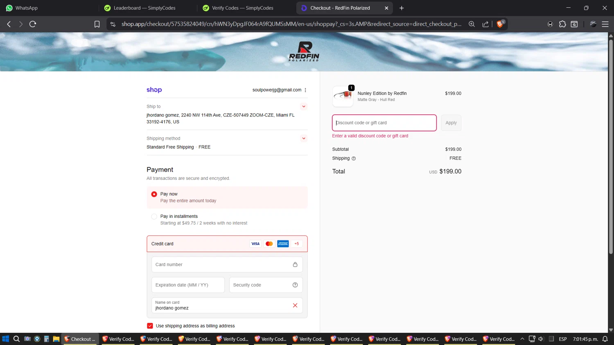Show more card brands with +5 badge
The height and width of the screenshot is (345, 614).
coord(297,244)
